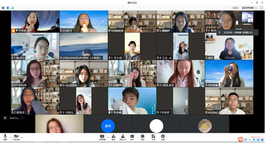This screenshot has height=143, width=265.
Task: Open the Invite participants icon
Action: pos(114,137)
